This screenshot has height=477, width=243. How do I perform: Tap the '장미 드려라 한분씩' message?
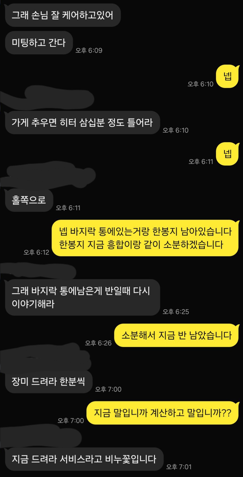coord(49,381)
